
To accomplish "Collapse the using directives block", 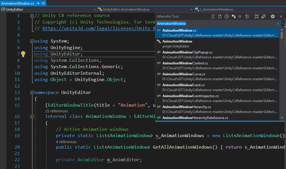I will coord(32,41).
